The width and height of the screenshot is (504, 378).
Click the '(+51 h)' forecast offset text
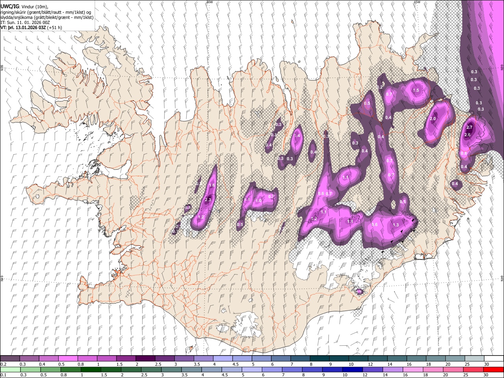pyautogui.click(x=54, y=28)
